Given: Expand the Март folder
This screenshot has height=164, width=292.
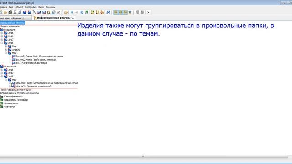Looking at the screenshot, I should coord(6,46).
